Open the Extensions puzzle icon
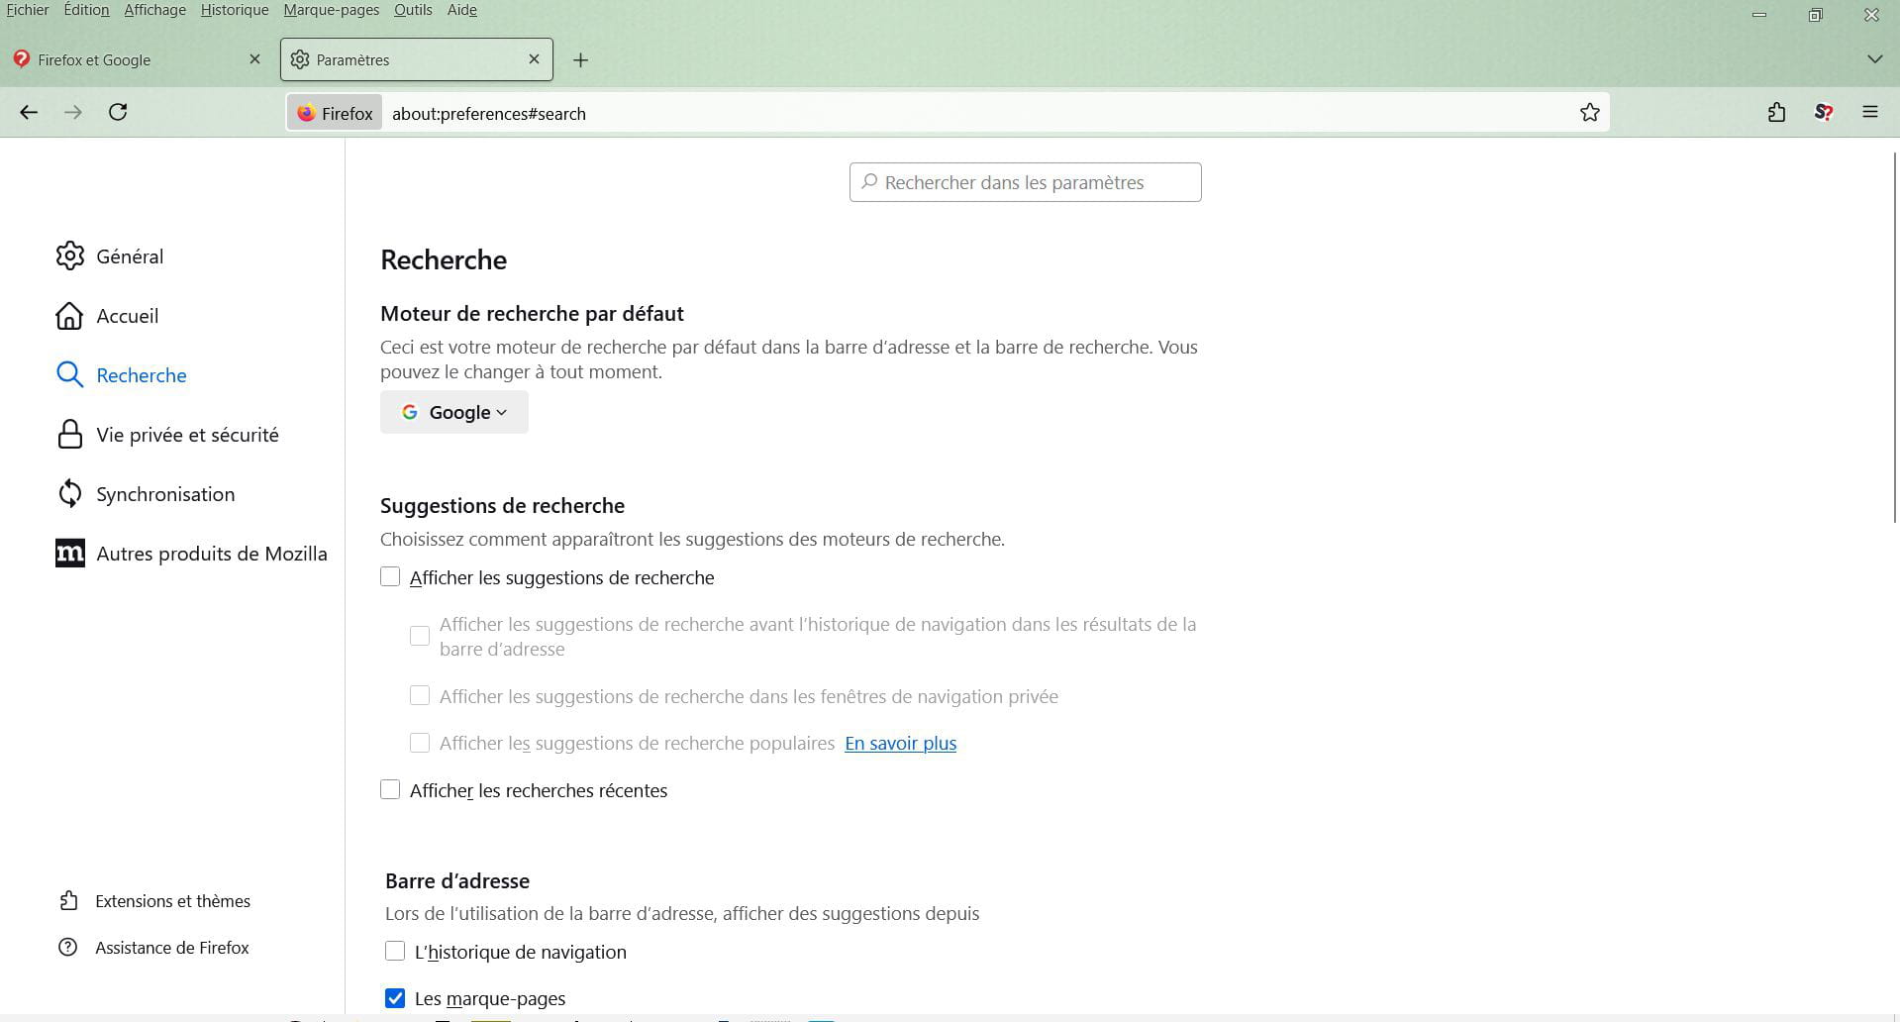Screen dimensions: 1900x1022 point(1777,113)
